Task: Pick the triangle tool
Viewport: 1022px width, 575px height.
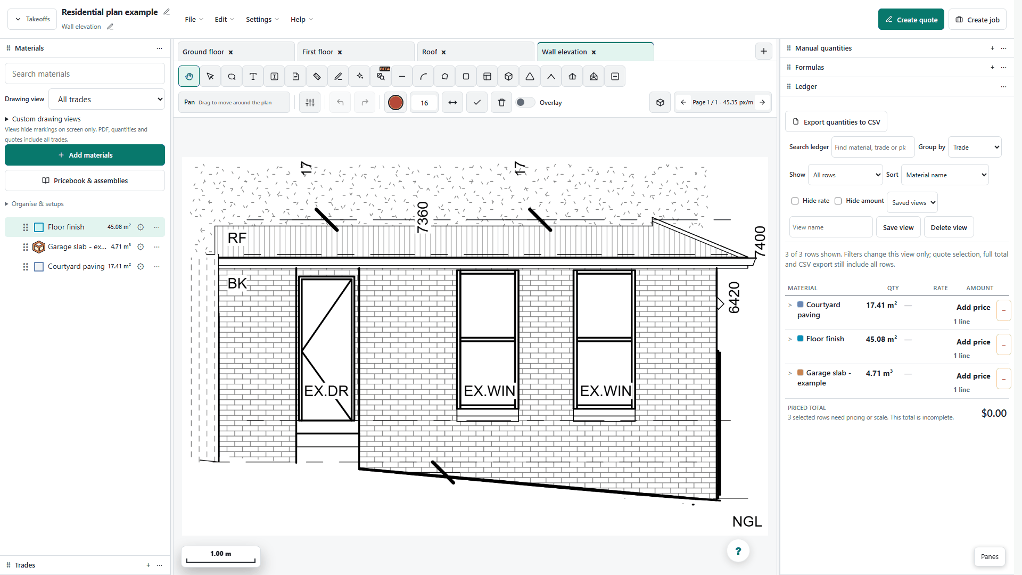Action: 530,77
